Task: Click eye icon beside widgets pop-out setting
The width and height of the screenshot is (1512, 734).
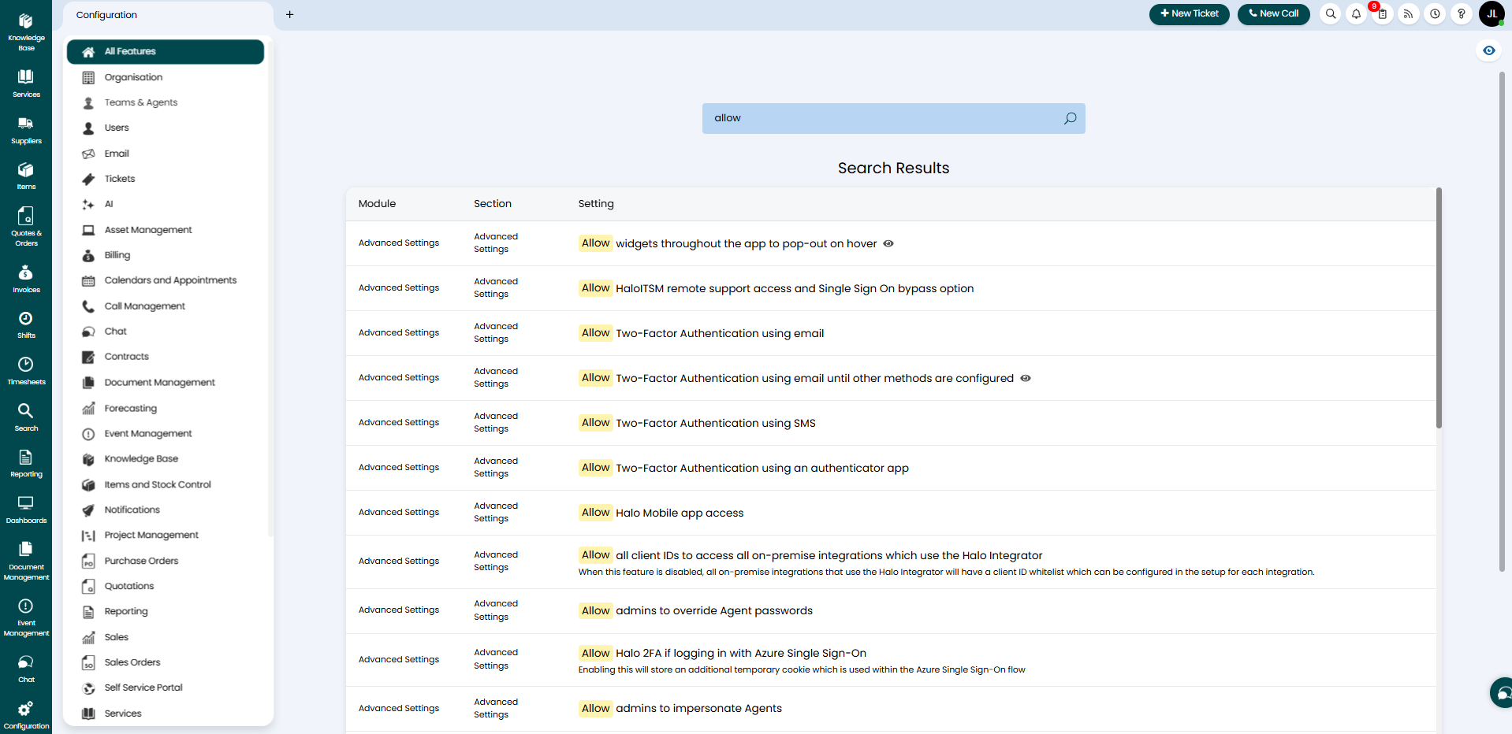Action: (x=888, y=243)
